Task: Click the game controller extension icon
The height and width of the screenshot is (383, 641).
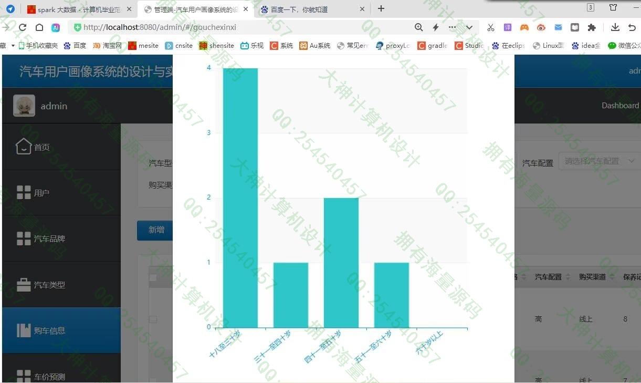Action: coord(524,27)
